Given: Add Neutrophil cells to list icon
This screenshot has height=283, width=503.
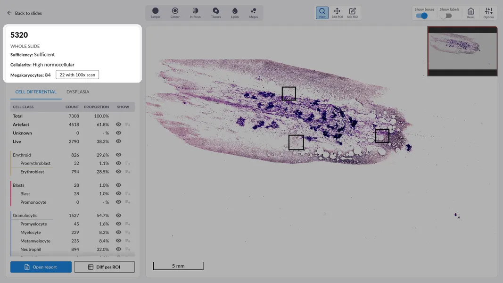Looking at the screenshot, I should (x=128, y=250).
